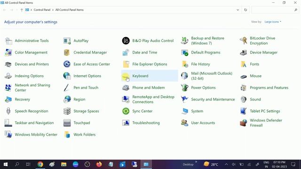Select All Control Panel Items breadcrumb

(70, 10)
